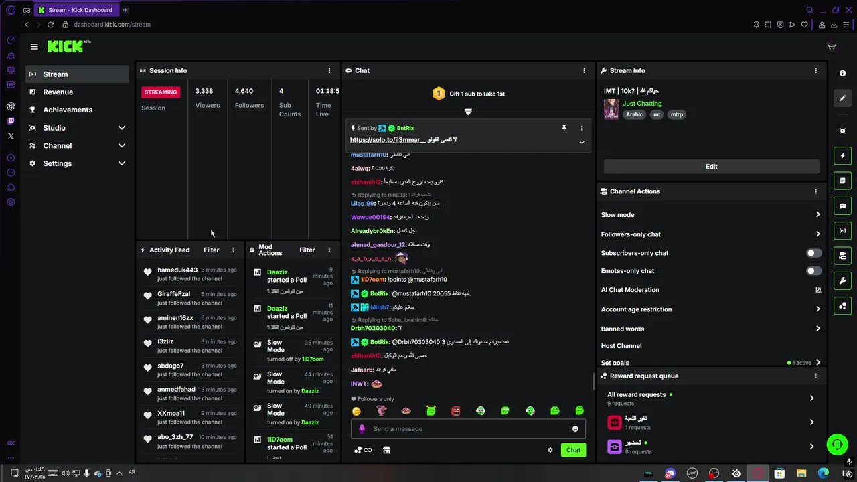Image resolution: width=857 pixels, height=482 pixels.
Task: Open Chat panel three-dot options
Action: [x=584, y=70]
